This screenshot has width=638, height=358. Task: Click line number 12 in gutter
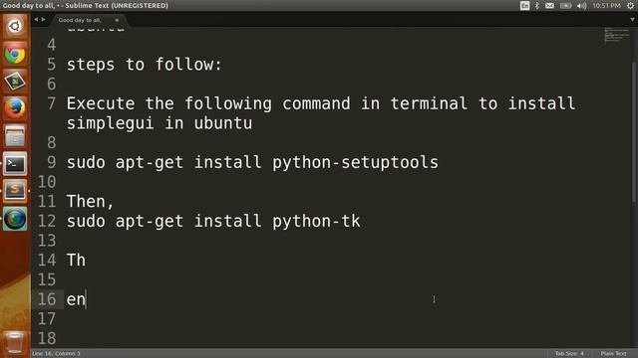point(47,221)
